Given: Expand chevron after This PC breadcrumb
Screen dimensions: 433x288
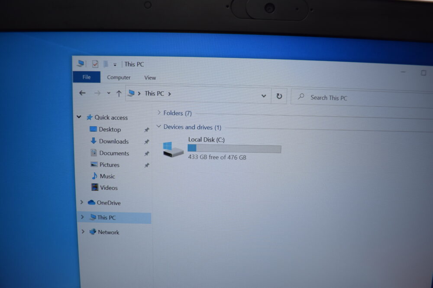Looking at the screenshot, I should pyautogui.click(x=170, y=94).
